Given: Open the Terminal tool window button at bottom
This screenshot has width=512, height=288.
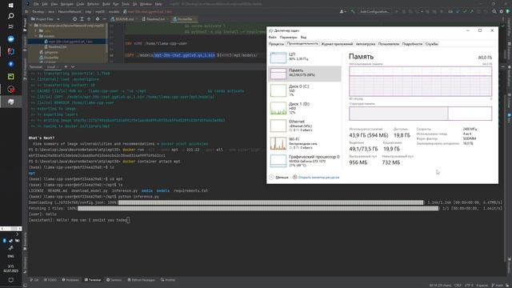Looking at the screenshot, I should point(93,280).
